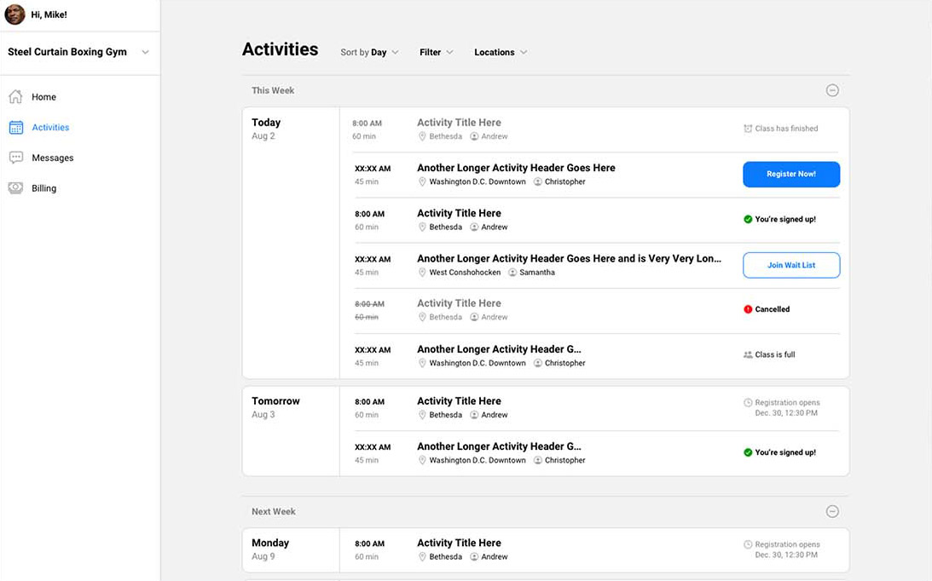The image size is (932, 581).
Task: Click the red Cancelled status icon
Action: point(746,309)
